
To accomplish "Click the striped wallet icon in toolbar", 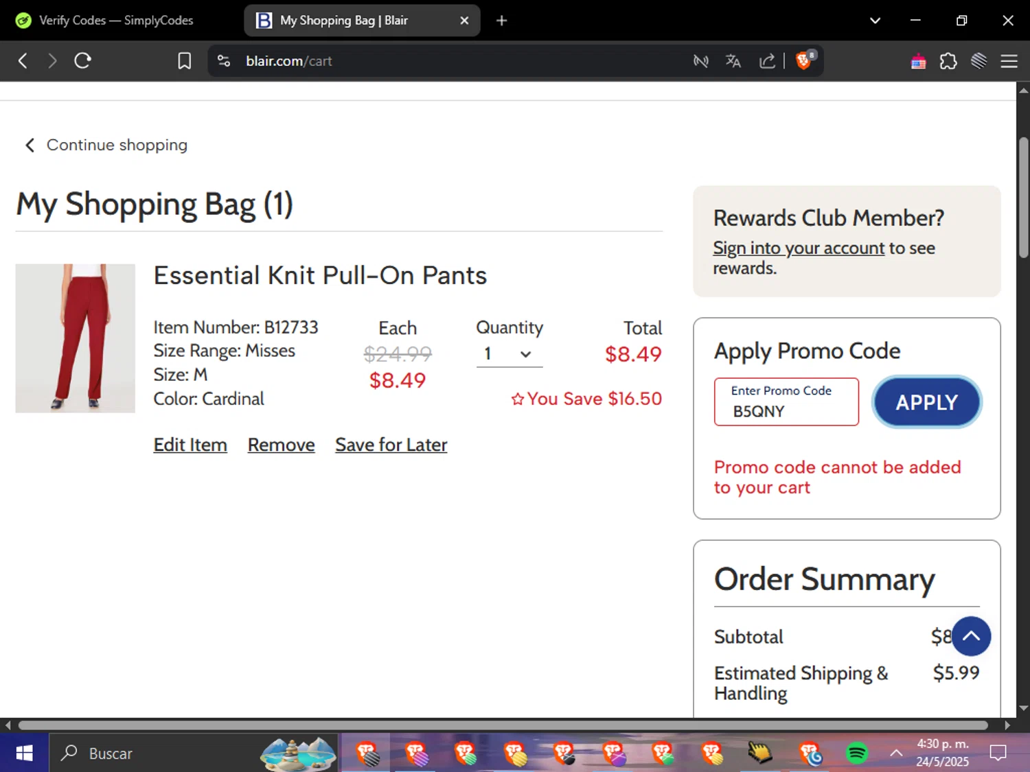I will [978, 61].
